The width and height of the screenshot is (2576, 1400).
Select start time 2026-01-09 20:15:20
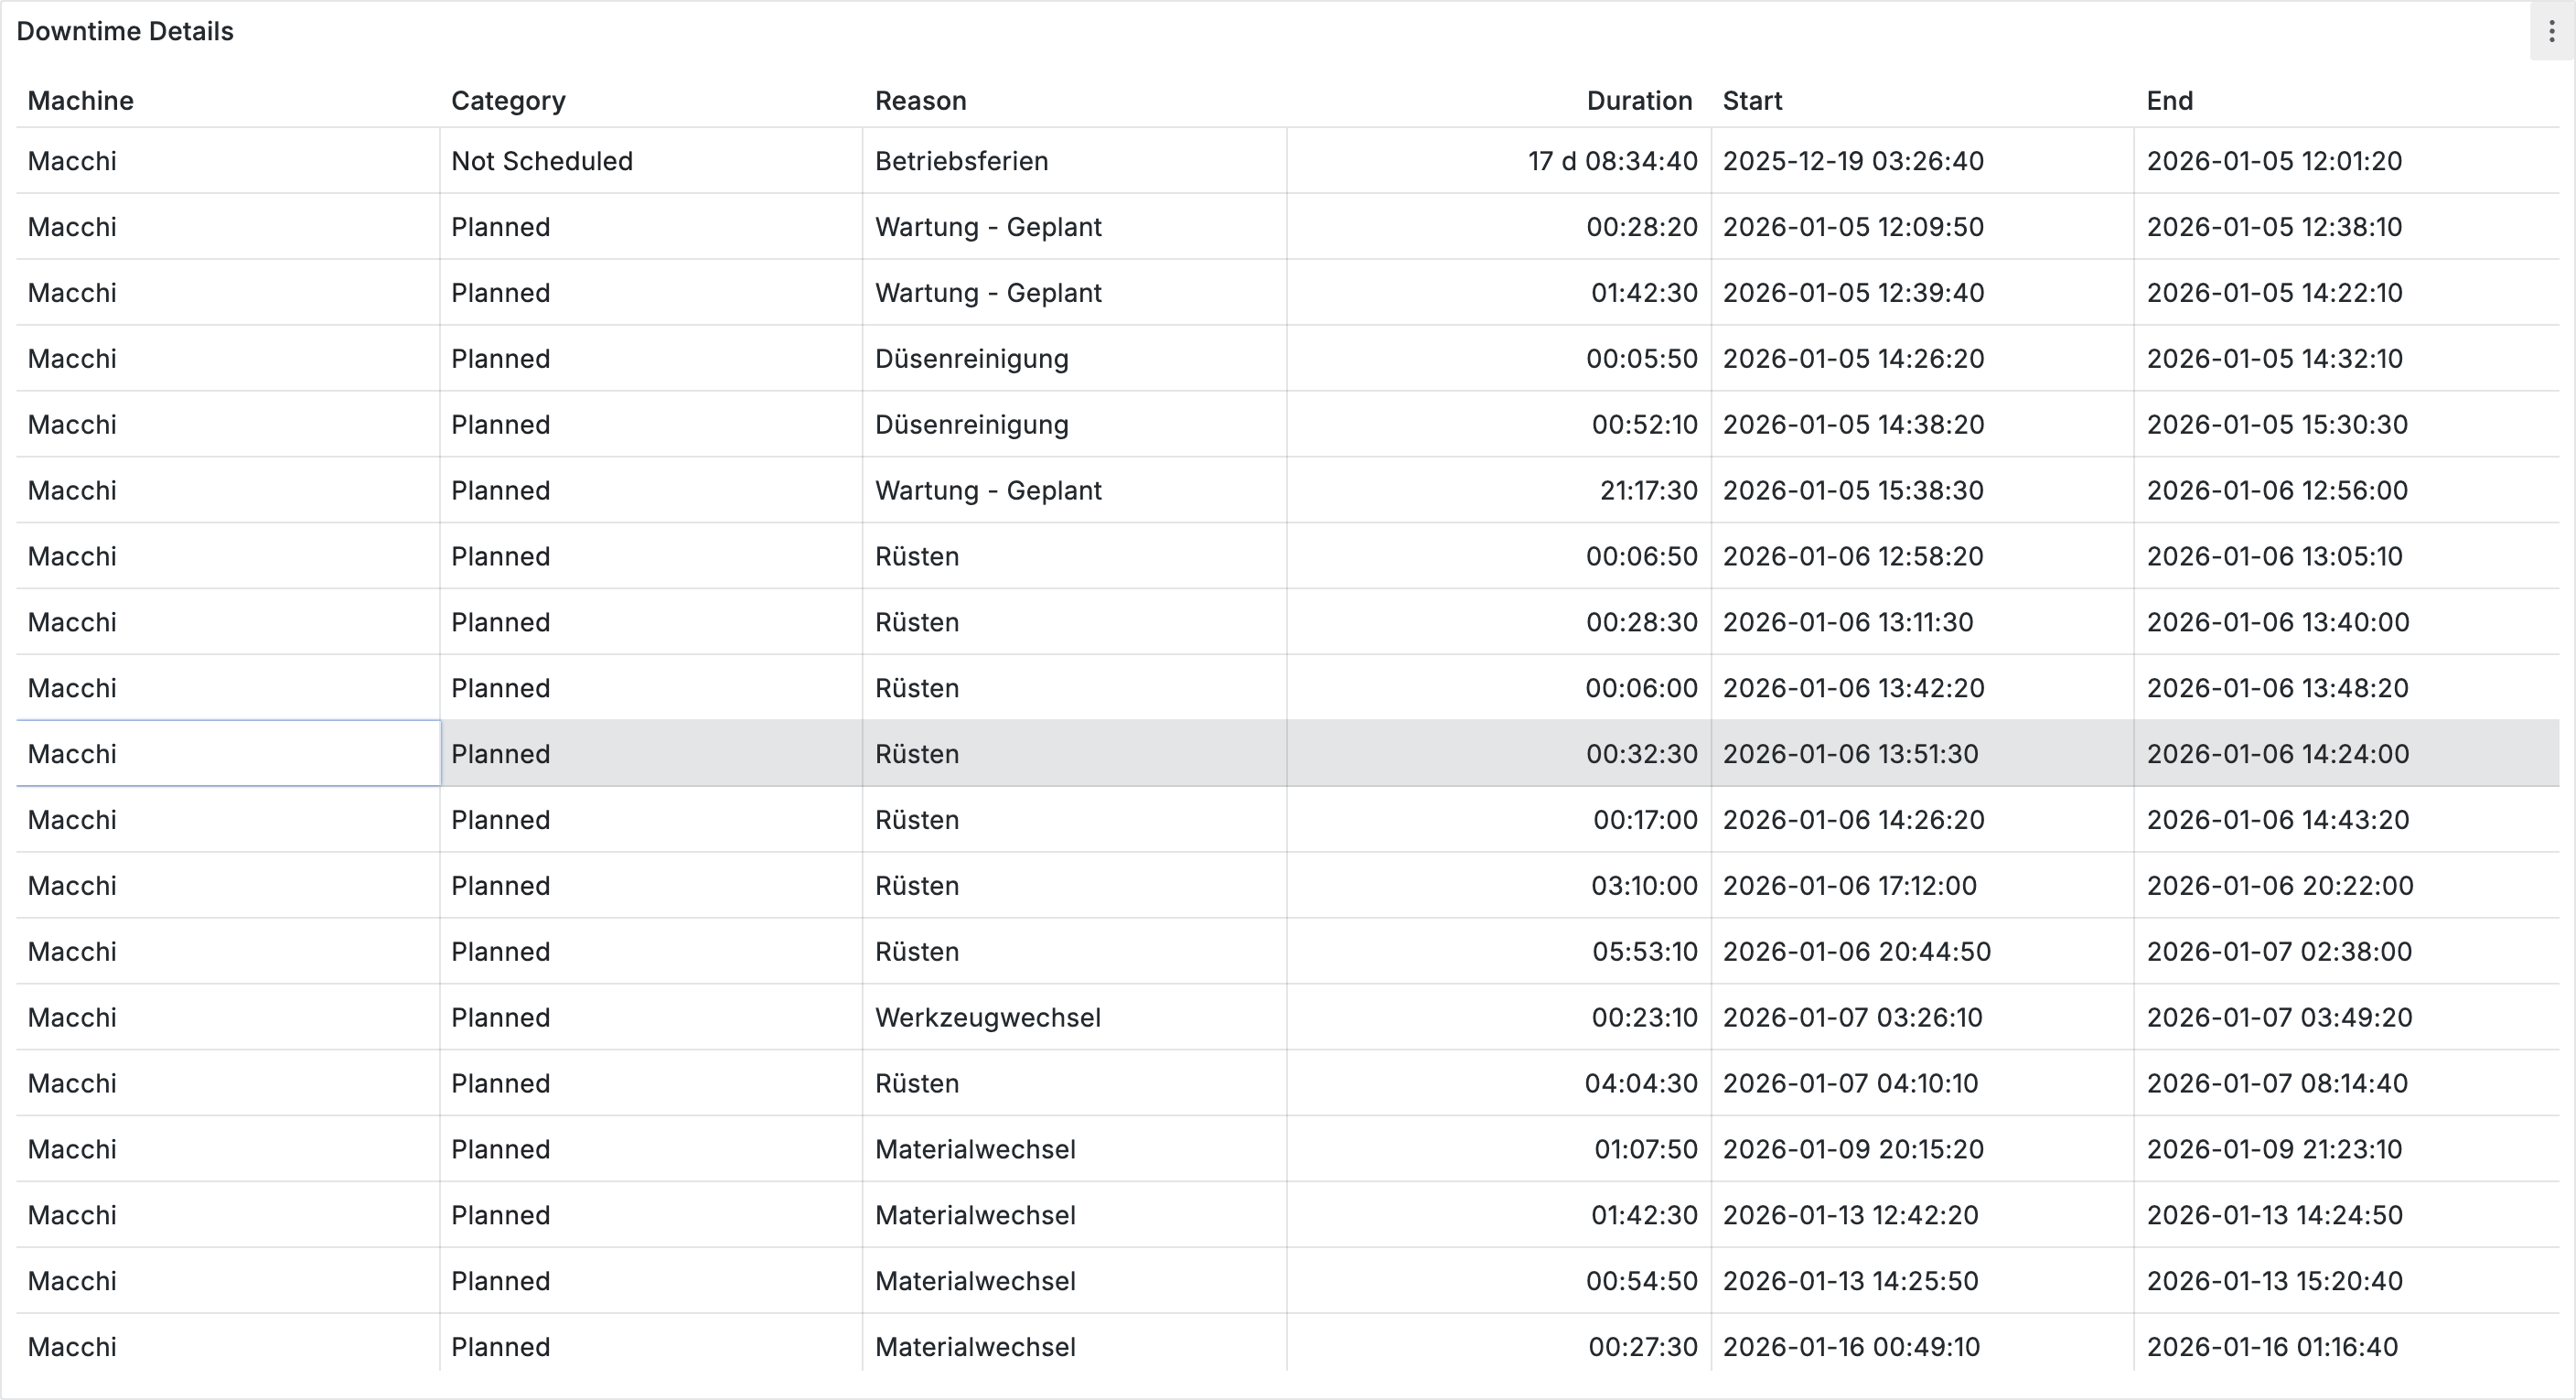[x=1852, y=1149]
